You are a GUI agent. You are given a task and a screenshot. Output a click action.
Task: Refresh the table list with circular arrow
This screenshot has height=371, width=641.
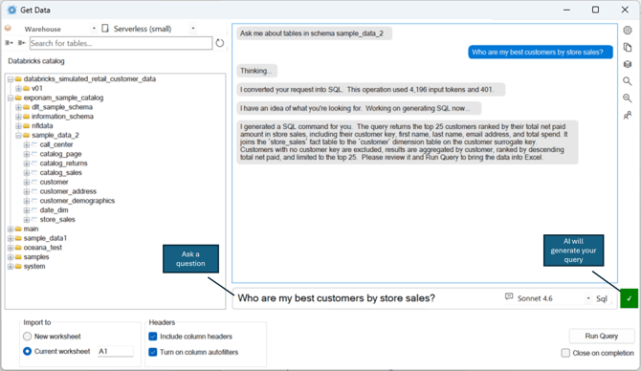[x=219, y=43]
